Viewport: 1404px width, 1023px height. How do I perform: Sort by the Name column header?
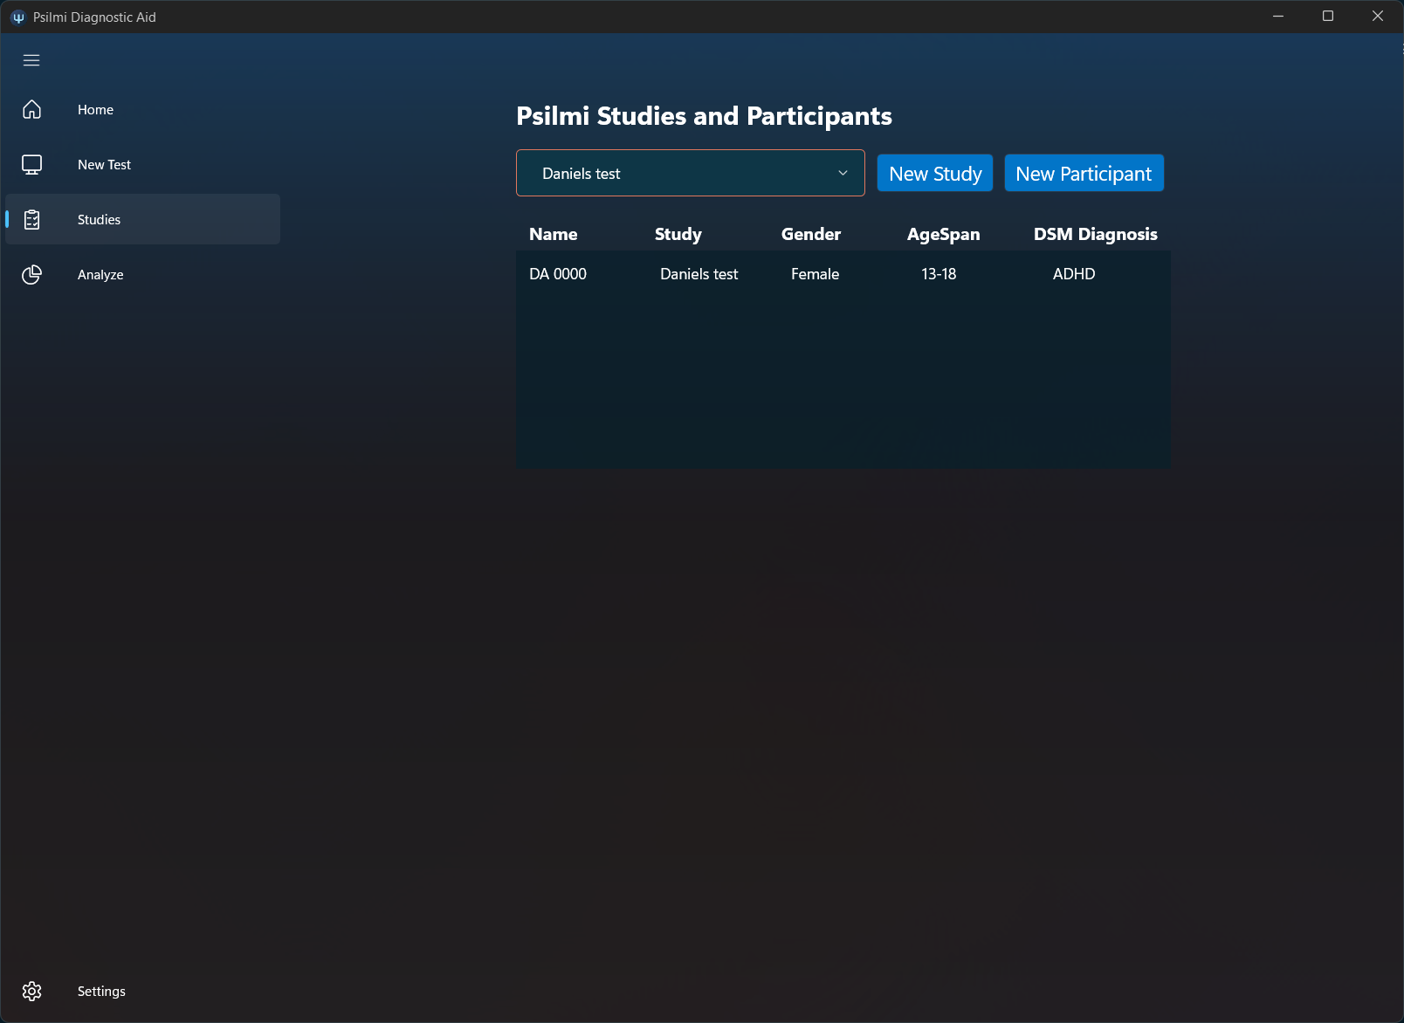click(554, 234)
